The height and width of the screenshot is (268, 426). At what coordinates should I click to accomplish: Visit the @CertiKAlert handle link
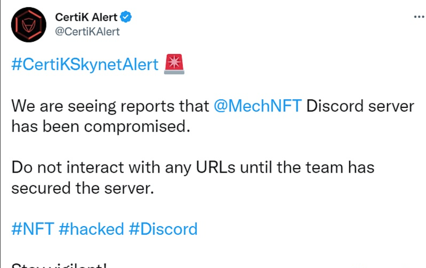coord(87,32)
